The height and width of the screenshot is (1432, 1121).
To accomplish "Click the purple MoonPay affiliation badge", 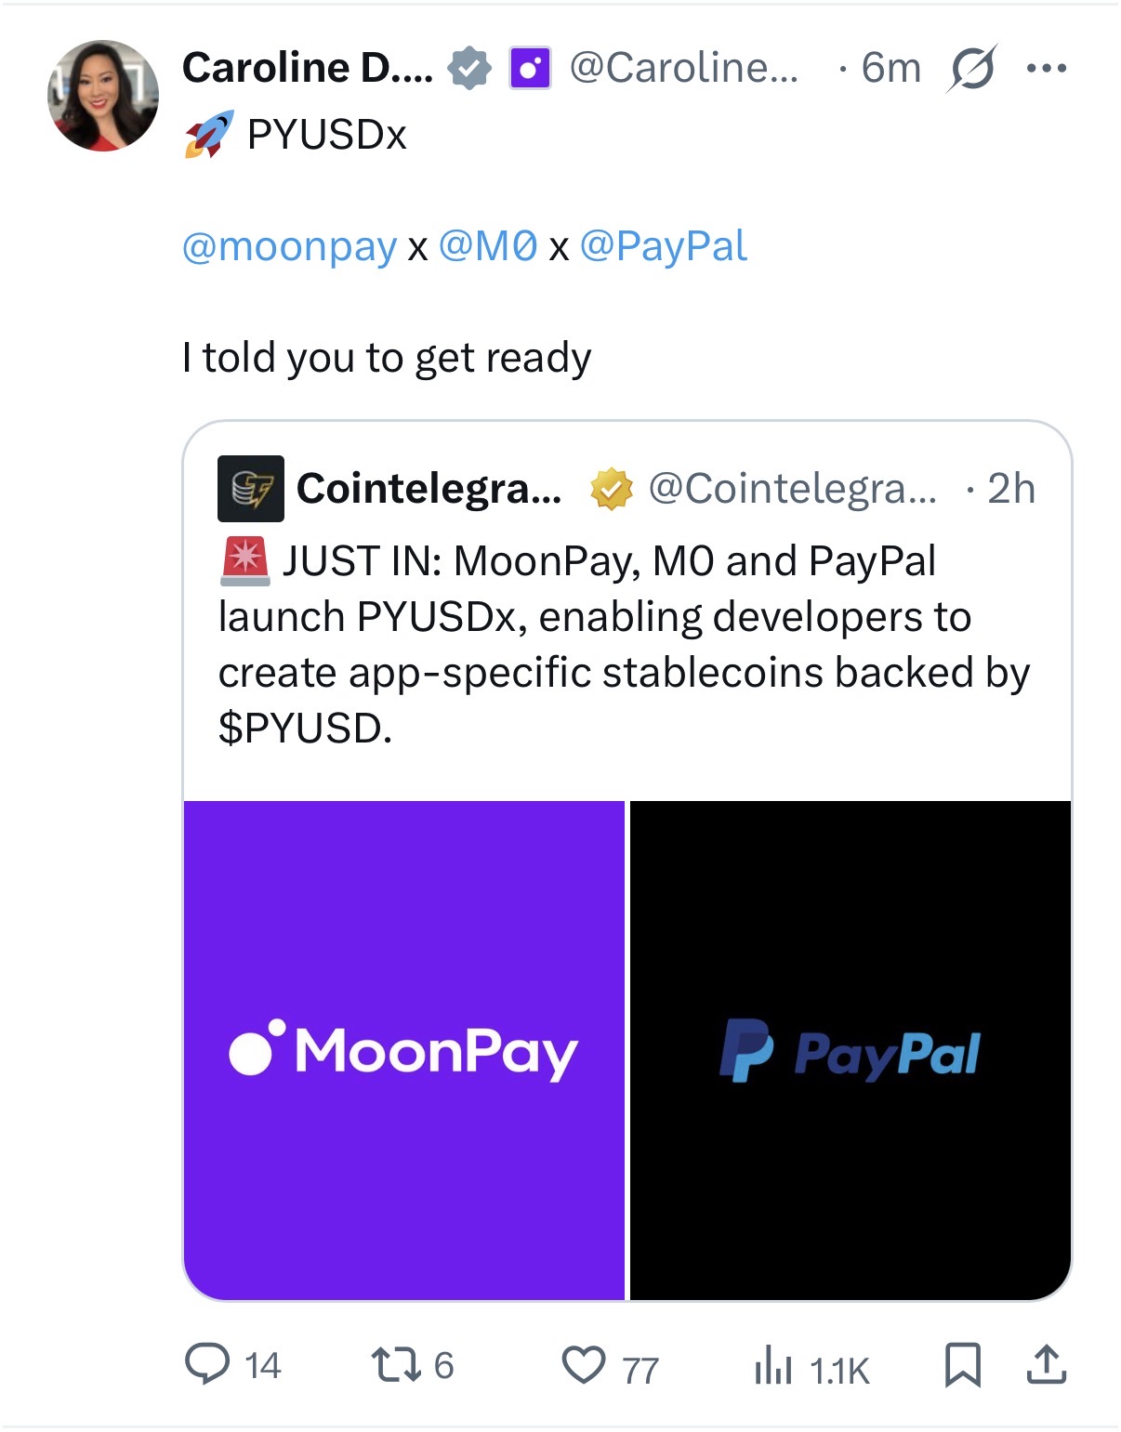I will tap(530, 68).
